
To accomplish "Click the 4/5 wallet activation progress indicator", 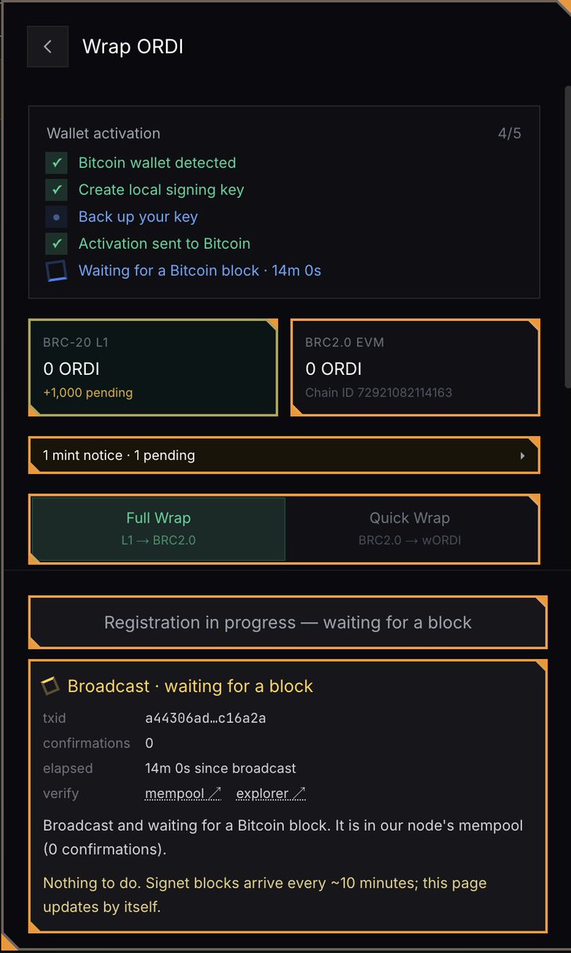I will (510, 133).
